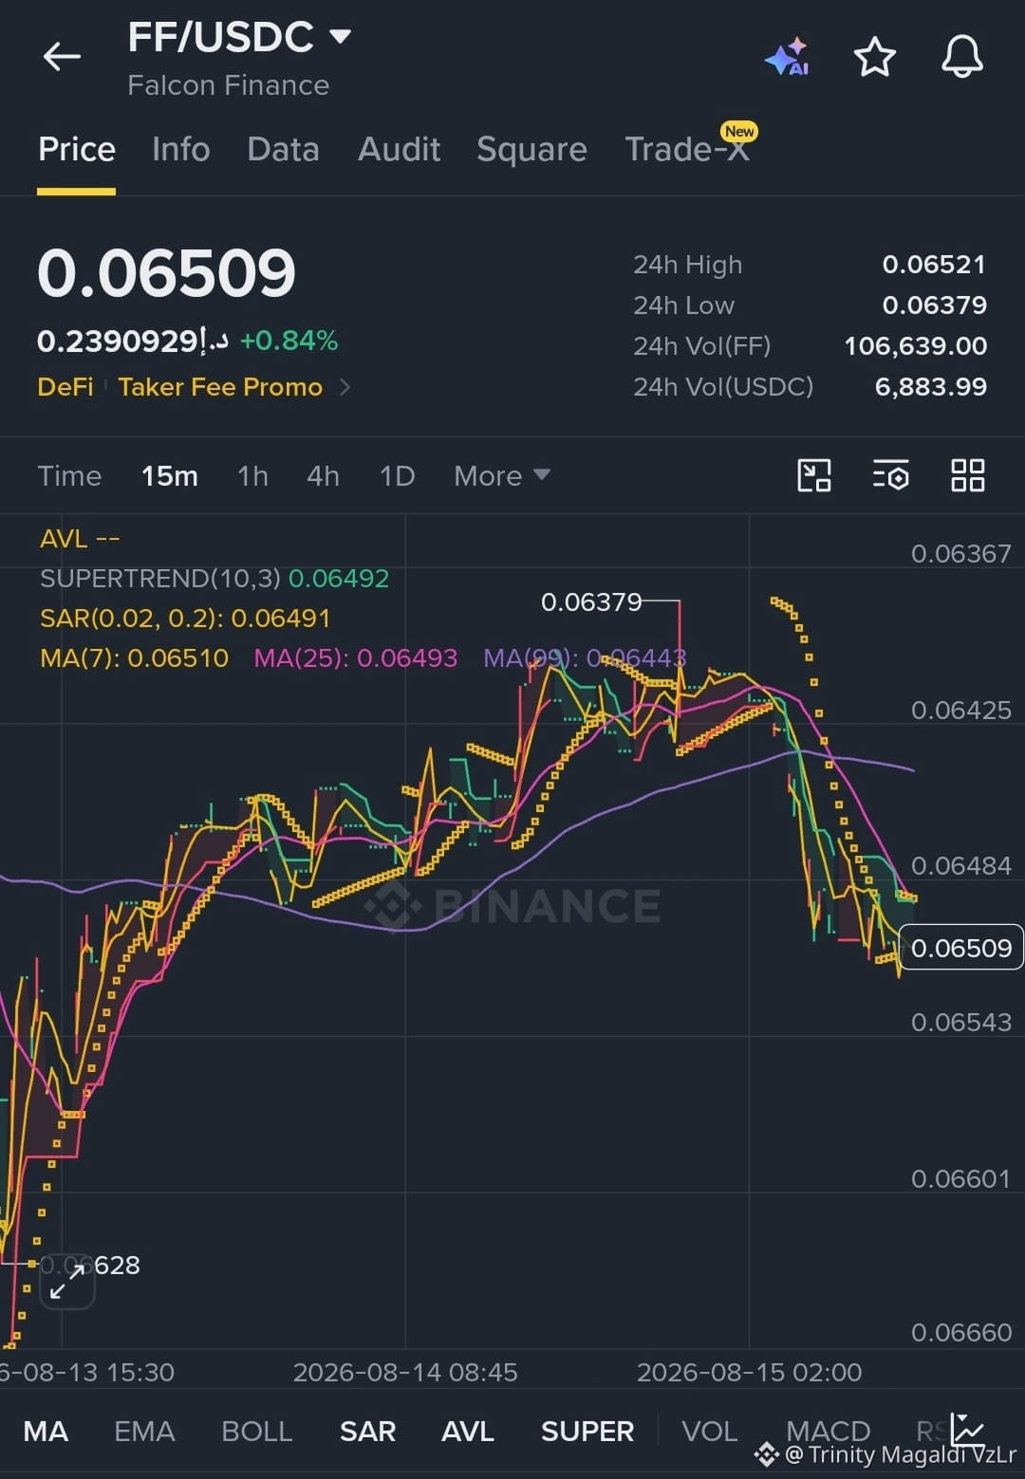Image resolution: width=1025 pixels, height=1479 pixels.
Task: Click the 2026-08-14 08:45 time axis label
Action: pos(405,1372)
